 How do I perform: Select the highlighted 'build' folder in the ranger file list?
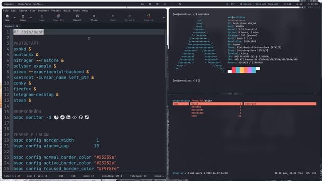(216, 104)
